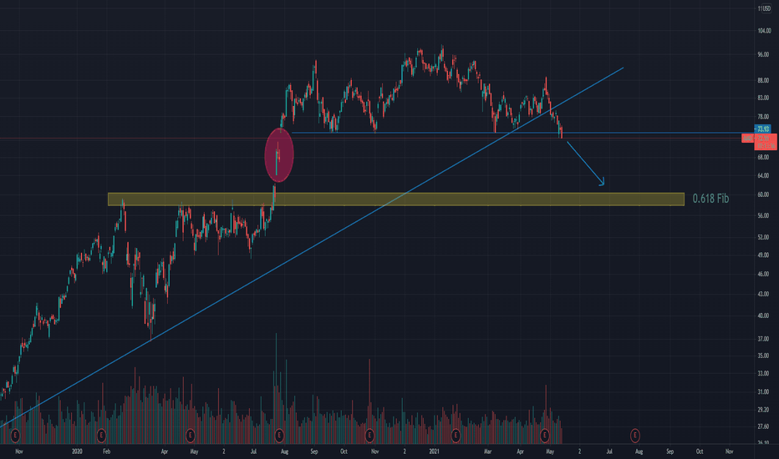Open the earnings E marker for August 2020
Viewport: 779px width, 459px height.
pyautogui.click(x=279, y=436)
